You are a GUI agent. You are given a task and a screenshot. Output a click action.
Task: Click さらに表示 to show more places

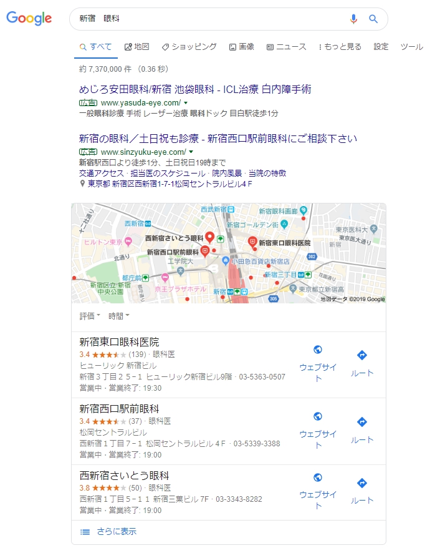coord(117,532)
